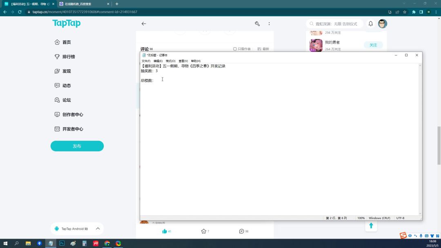Open Photoshop from the taskbar

click(x=62, y=244)
